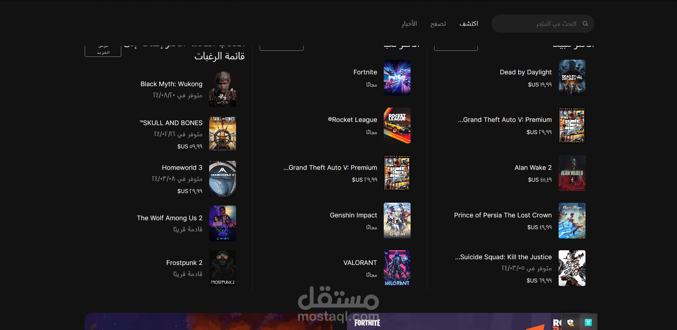This screenshot has width=677, height=330.
Task: Click the Alan Wake 2 title
Action: click(533, 168)
